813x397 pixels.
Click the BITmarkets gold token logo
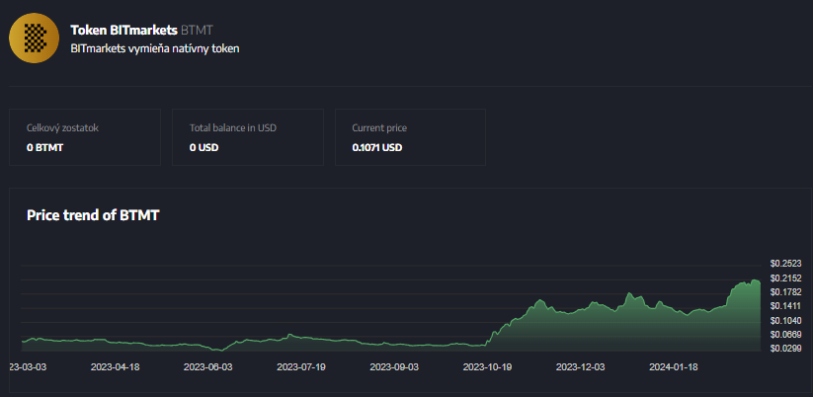coord(35,38)
